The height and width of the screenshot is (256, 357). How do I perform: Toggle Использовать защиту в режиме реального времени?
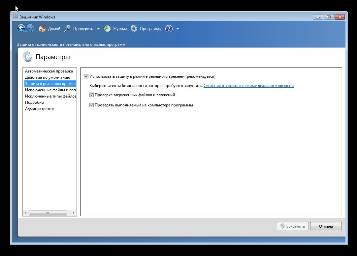click(86, 76)
